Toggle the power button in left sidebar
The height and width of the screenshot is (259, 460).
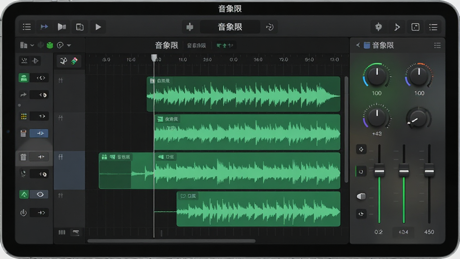[x=23, y=212]
